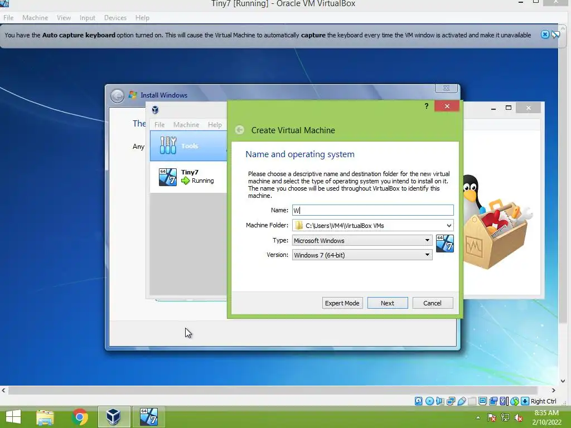The height and width of the screenshot is (428, 571).
Task: Open the File menu of the outer VirtualBox window
Action: [8, 17]
